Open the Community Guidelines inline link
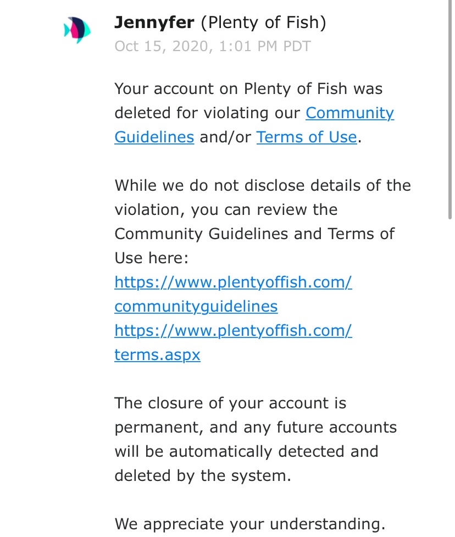Image resolution: width=455 pixels, height=537 pixels. (x=349, y=113)
